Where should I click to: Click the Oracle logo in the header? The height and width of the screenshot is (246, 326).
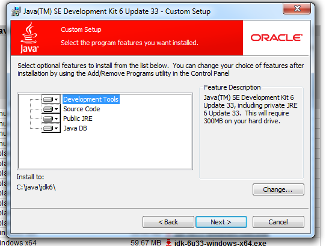(x=276, y=38)
